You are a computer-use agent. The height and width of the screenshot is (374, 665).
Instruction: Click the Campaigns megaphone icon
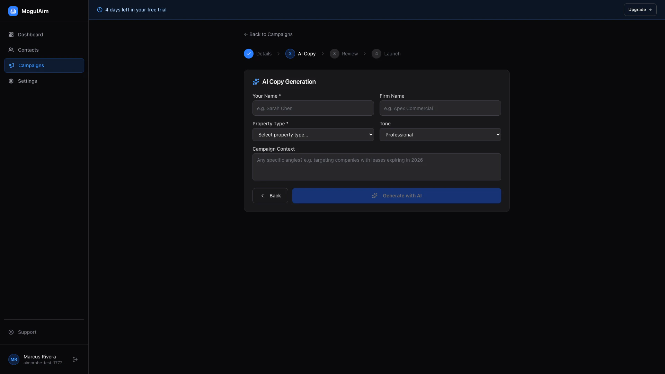(11, 65)
